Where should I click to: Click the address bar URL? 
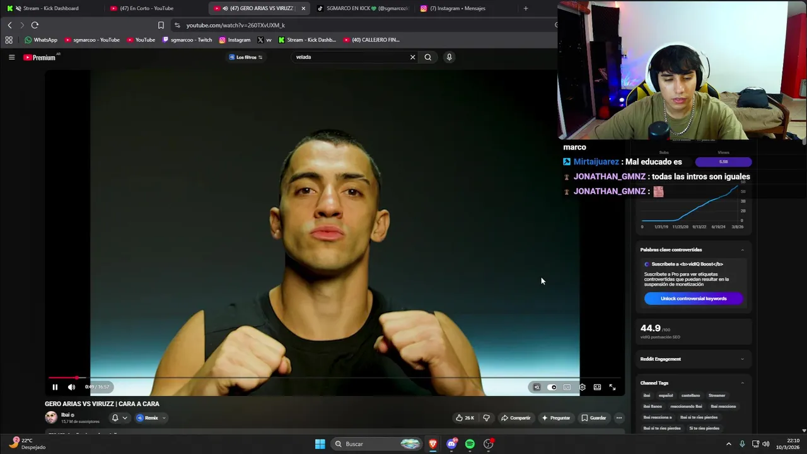click(235, 25)
